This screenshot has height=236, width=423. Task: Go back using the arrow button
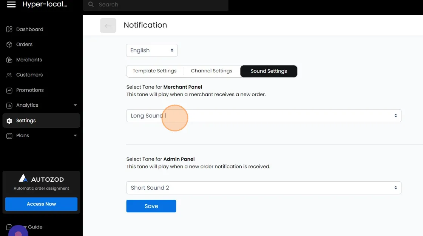[108, 26]
